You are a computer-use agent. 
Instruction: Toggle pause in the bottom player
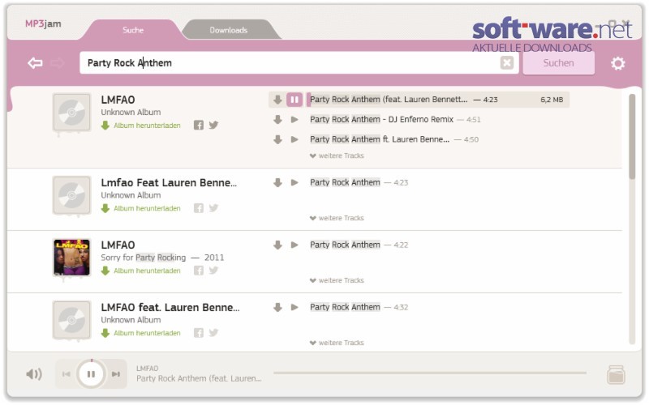pos(91,374)
